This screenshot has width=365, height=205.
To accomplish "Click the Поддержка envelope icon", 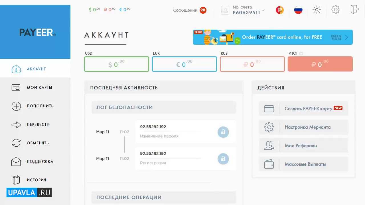I will click(16, 161).
